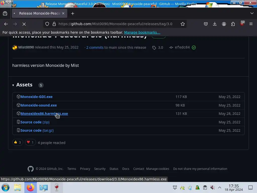The width and height of the screenshot is (257, 193).
Task: Open the Firefox hamburger menu
Action: 251,24
